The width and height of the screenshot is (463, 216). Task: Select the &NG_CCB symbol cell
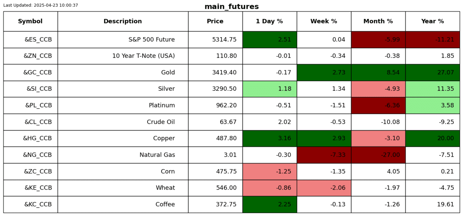pos(38,155)
